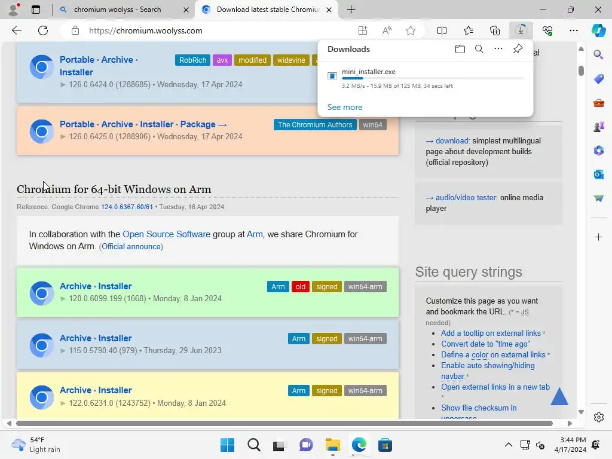Click the site info lock icon

pos(75,30)
